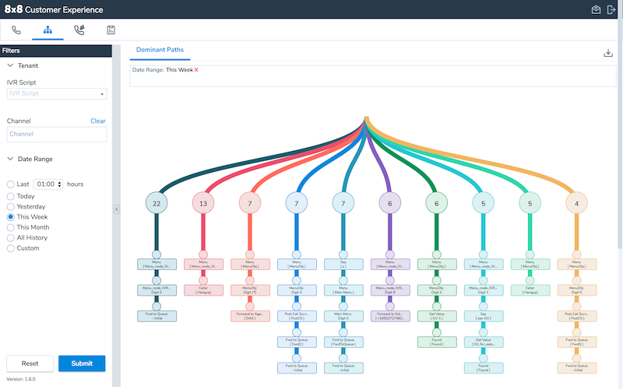
Task: Select the green Caller [Hangup] node
Action: tap(530, 290)
